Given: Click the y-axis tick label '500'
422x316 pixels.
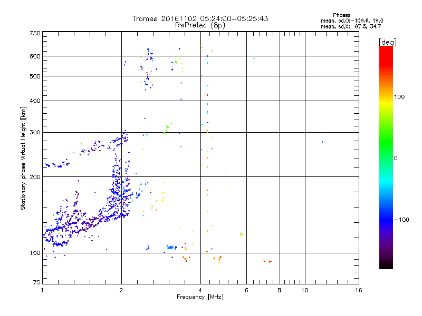Looking at the screenshot, I should pyautogui.click(x=35, y=76).
